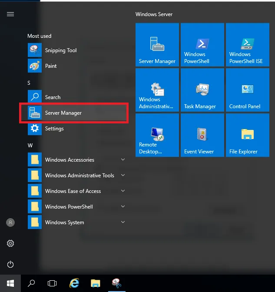Click the 'W' letter group header

[30, 146]
